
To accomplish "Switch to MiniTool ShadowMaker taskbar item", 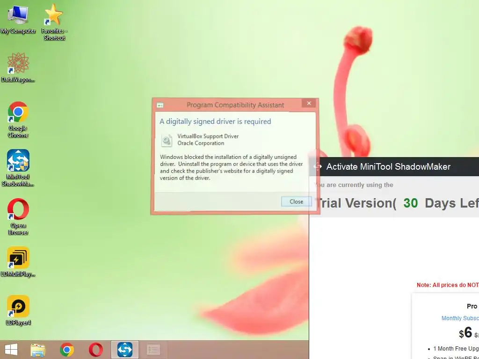I will pos(124,350).
